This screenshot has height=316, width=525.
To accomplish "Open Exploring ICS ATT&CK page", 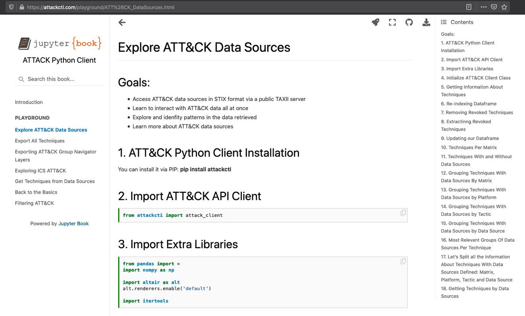I will [40, 170].
